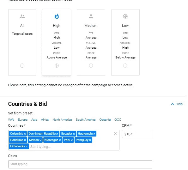Click the flame icon on High card
The height and width of the screenshot is (170, 188).
coord(57,16)
